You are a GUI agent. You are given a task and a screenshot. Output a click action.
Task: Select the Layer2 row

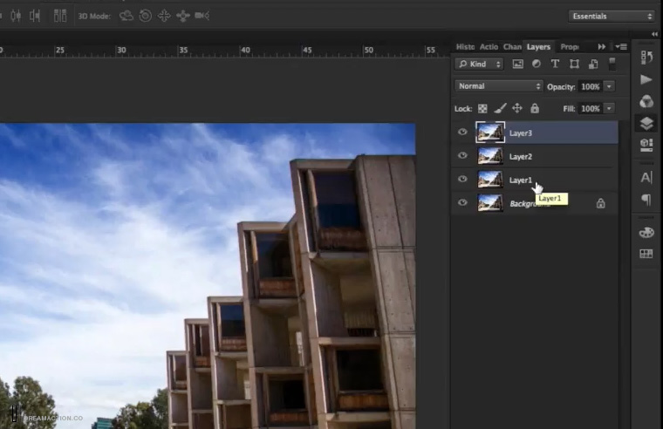tap(536, 156)
